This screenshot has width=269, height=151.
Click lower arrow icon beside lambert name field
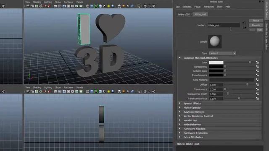(245, 27)
